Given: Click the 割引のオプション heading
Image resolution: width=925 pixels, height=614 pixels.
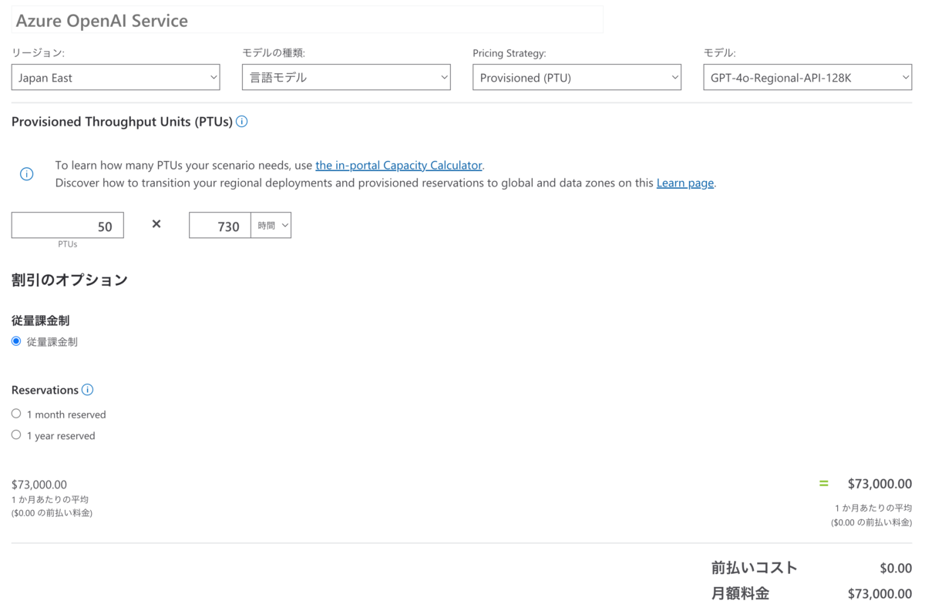Looking at the screenshot, I should (x=69, y=280).
